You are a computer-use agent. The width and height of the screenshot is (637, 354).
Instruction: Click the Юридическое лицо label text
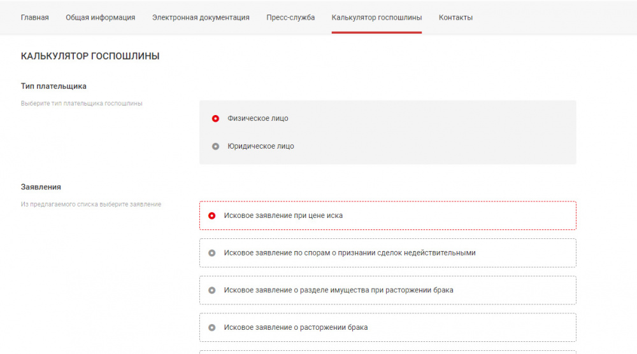coord(261,146)
